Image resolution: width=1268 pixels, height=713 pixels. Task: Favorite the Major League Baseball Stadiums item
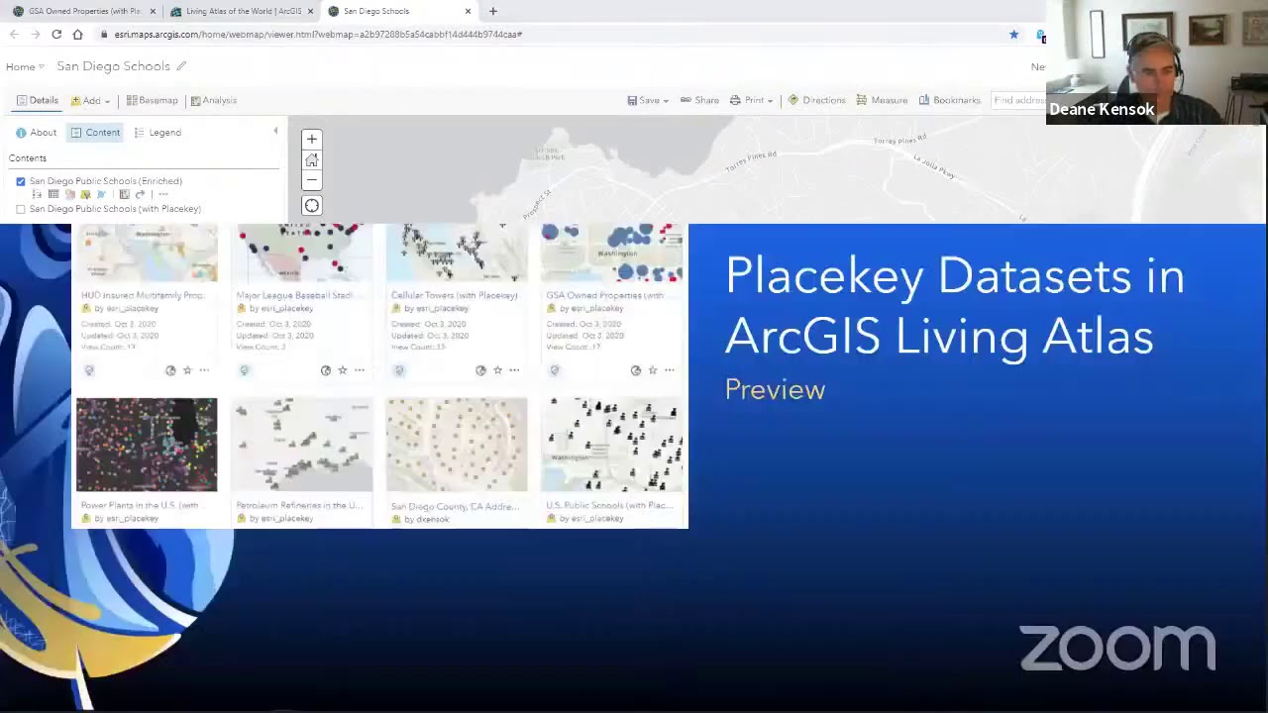(x=343, y=370)
